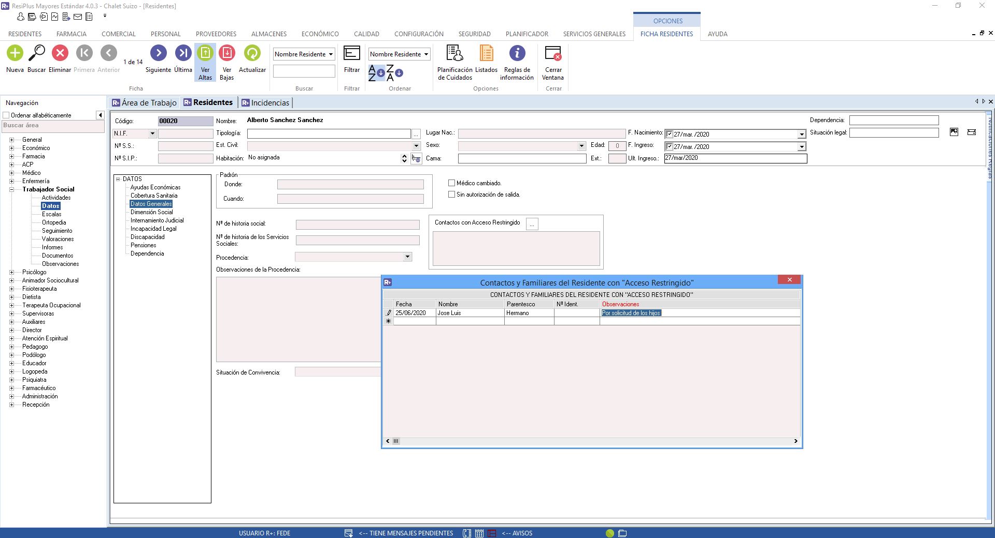Switch to the Incidencias tab
995x538 pixels.
[265, 102]
